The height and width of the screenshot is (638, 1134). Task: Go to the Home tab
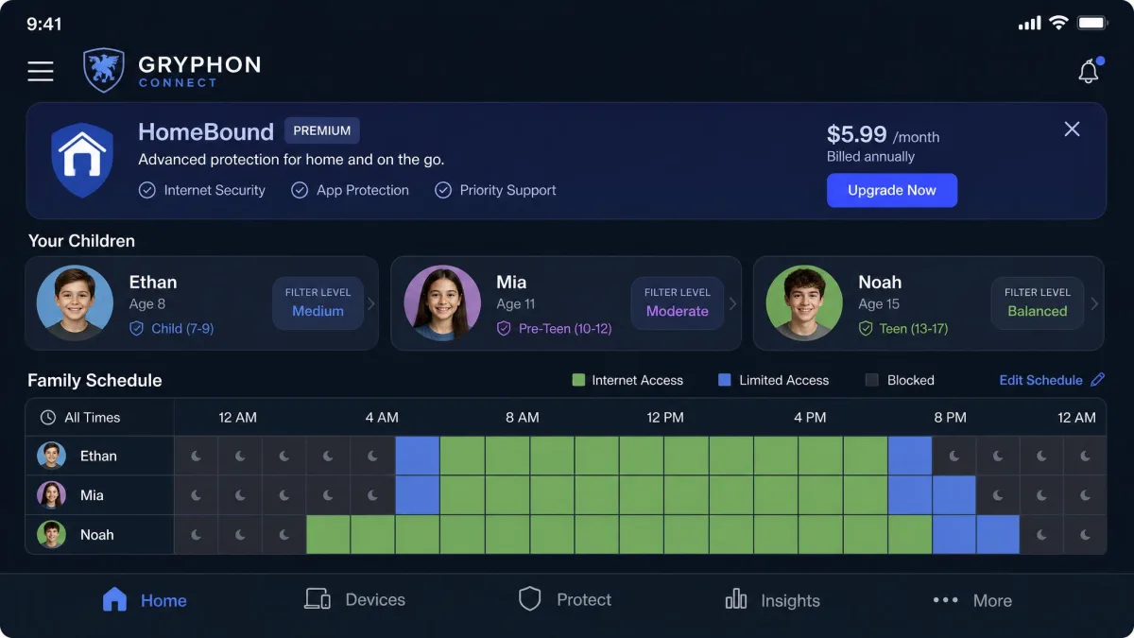144,600
